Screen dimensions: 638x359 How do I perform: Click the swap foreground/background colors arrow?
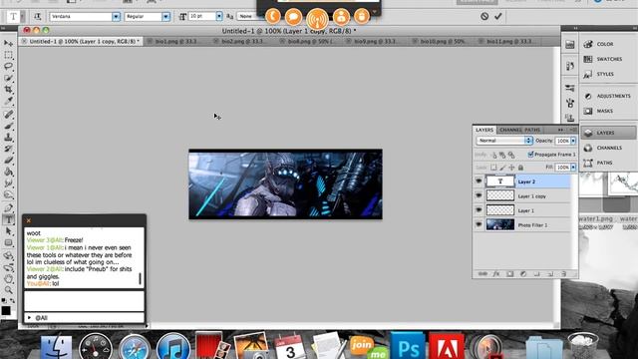click(13, 300)
